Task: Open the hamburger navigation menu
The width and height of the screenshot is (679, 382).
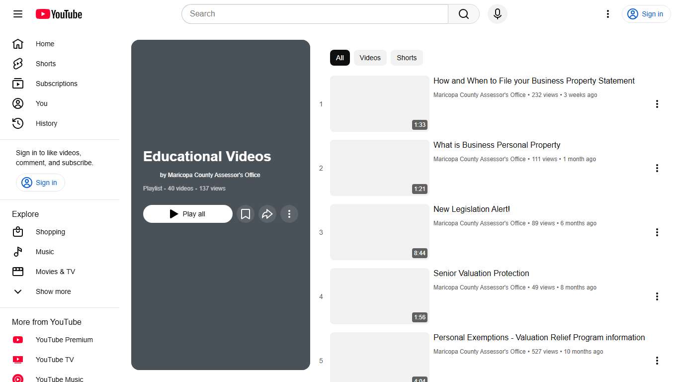Action: 17,14
